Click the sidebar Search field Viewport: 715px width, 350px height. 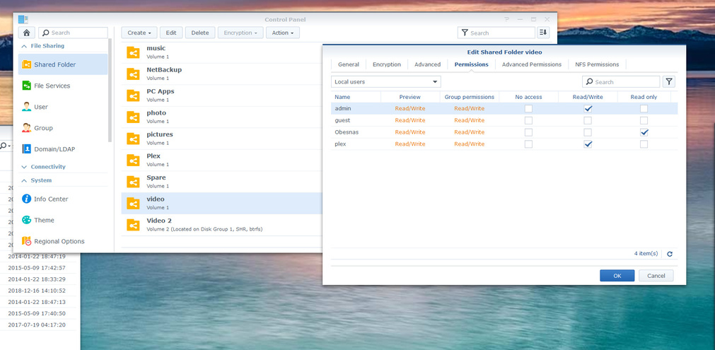[x=73, y=33]
